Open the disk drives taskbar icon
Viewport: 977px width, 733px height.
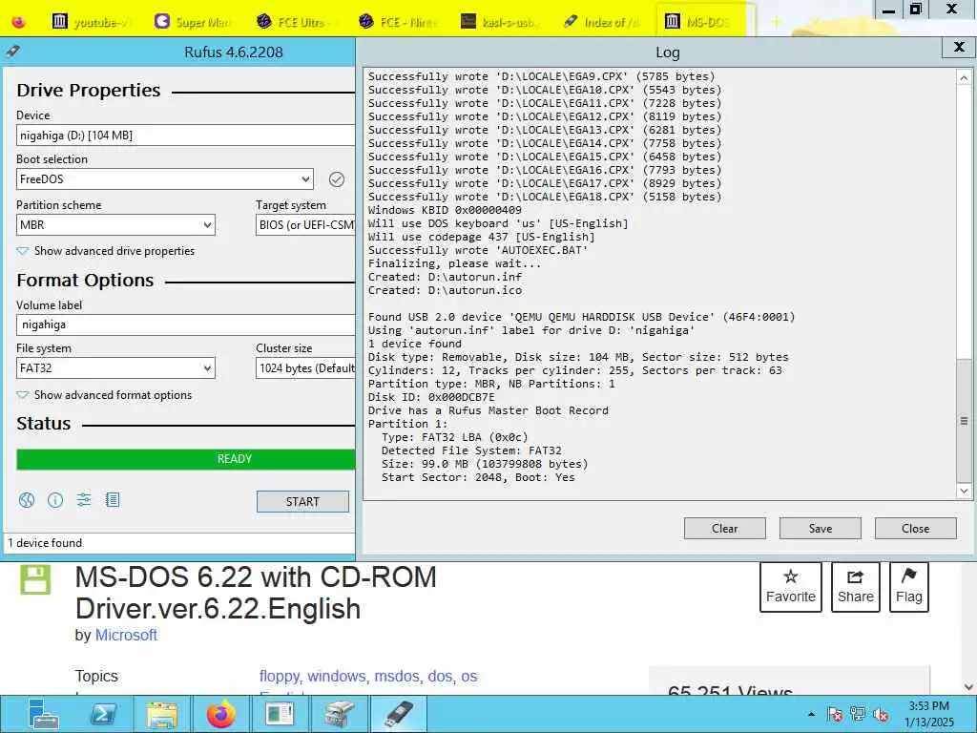point(340,714)
